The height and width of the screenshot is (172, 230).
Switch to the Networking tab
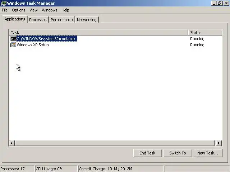coord(87,20)
